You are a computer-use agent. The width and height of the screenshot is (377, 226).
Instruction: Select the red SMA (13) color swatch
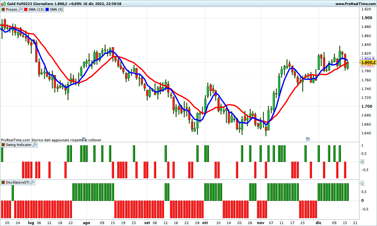click(x=26, y=9)
